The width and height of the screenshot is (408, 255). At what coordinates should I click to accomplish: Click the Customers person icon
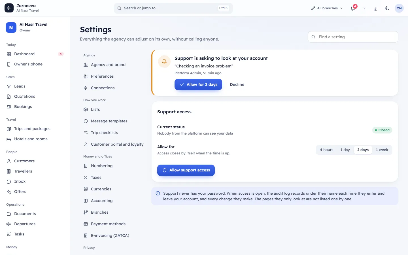[x=9, y=161]
